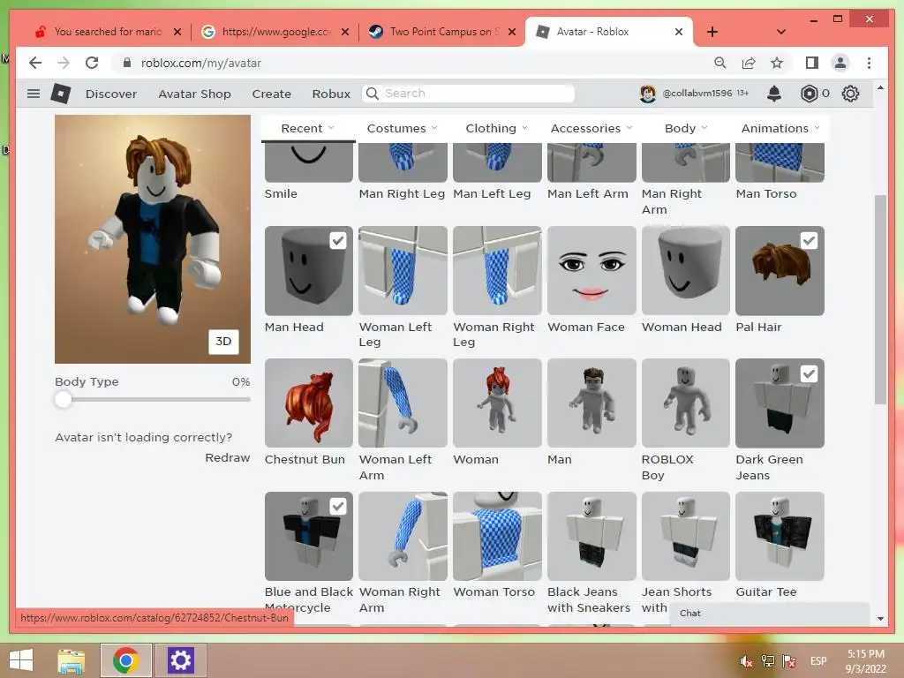The height and width of the screenshot is (678, 904).
Task: Open the @collabvm1596 profile link
Action: (697, 93)
